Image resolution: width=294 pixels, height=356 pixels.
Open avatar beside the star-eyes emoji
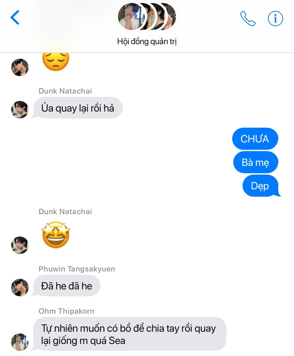[20, 245]
